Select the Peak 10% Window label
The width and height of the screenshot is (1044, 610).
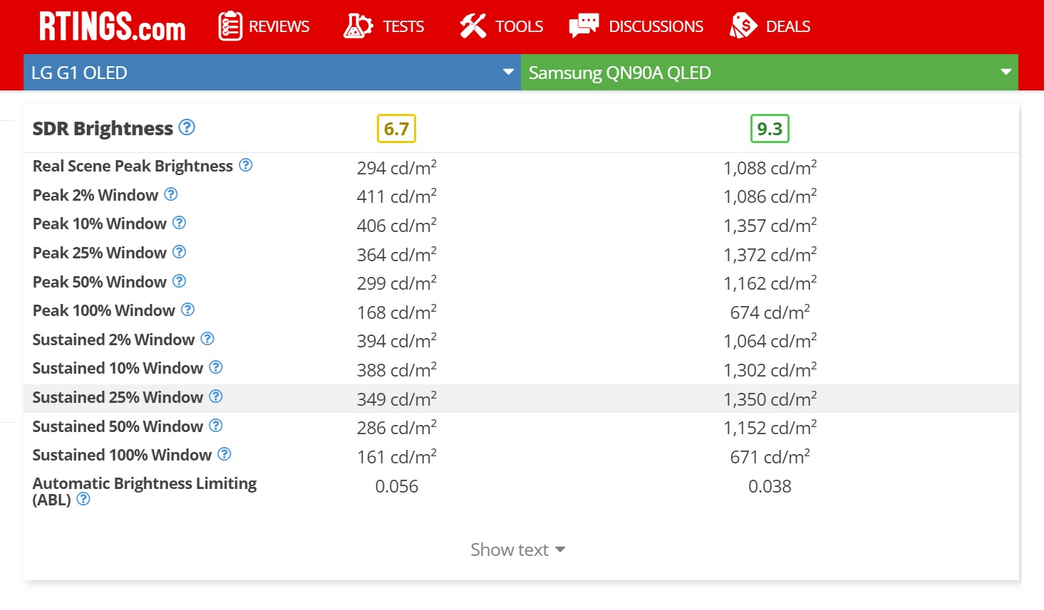[100, 224]
